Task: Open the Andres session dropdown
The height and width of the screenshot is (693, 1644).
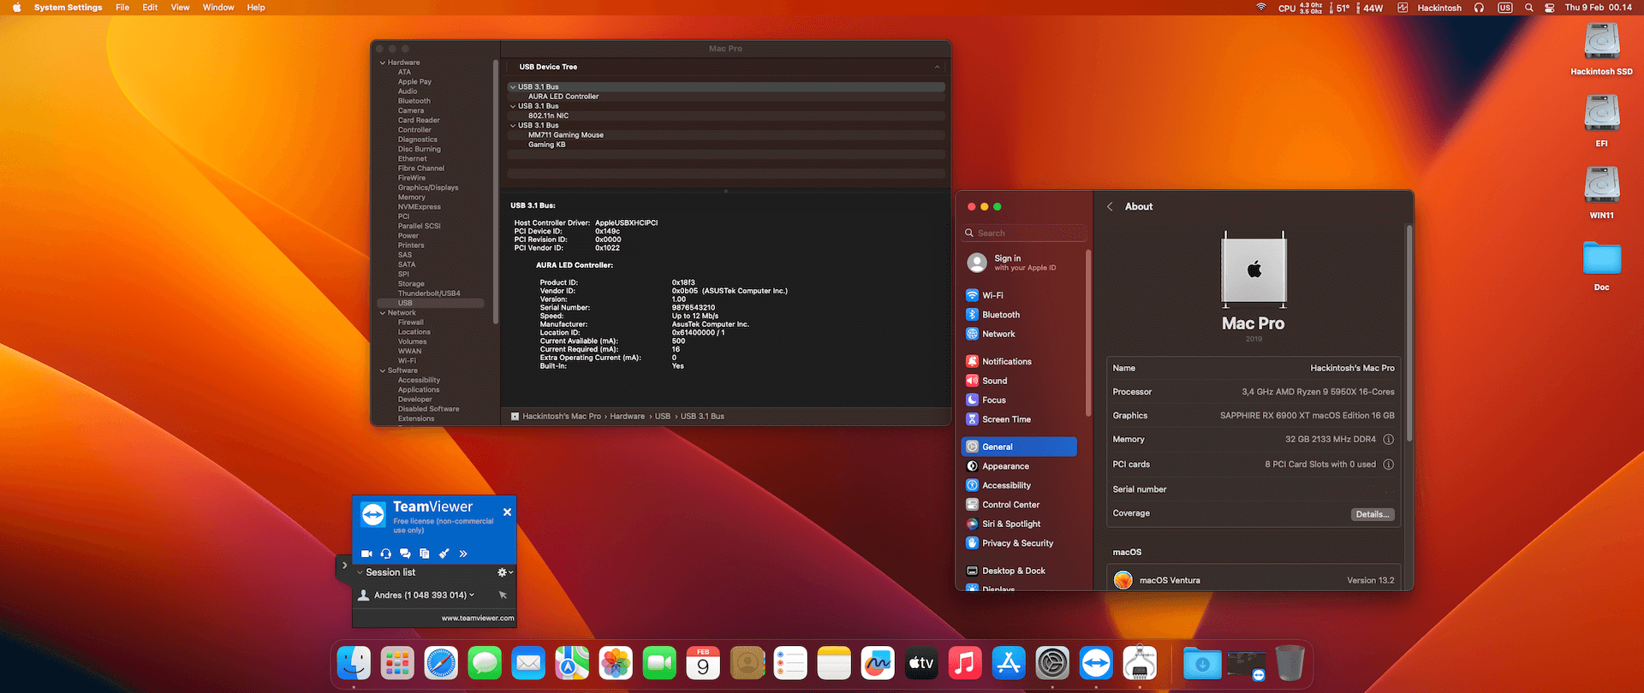Action: pyautogui.click(x=472, y=595)
